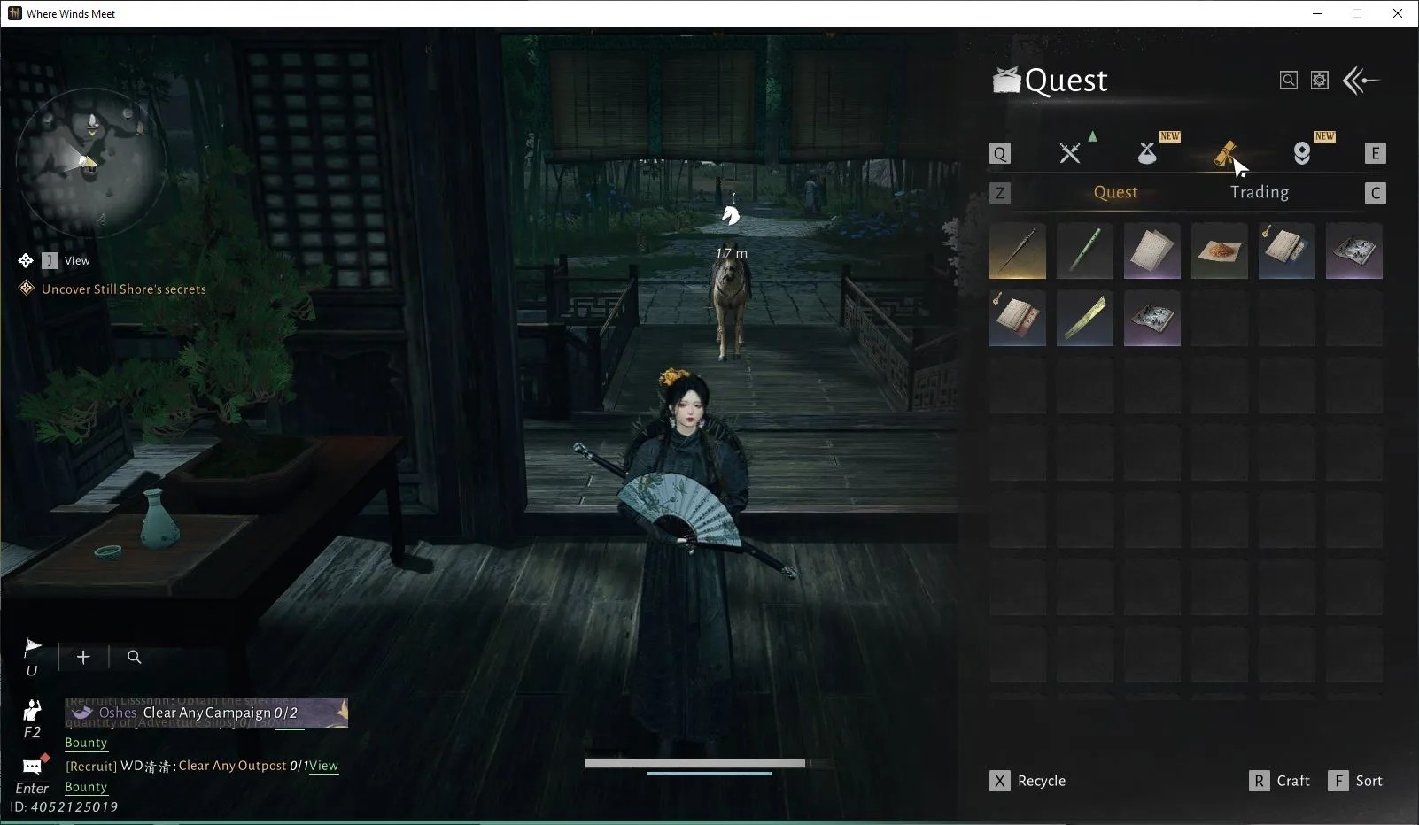Screen dimensions: 1419x825
Task: Click the Q key previous-category button
Action: (1000, 153)
